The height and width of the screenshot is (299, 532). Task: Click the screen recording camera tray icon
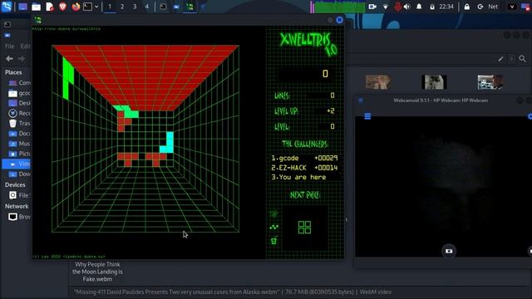[x=372, y=7]
